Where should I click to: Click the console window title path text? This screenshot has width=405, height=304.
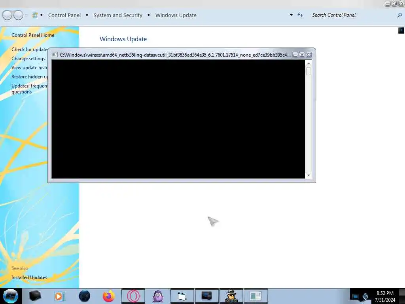175,55
